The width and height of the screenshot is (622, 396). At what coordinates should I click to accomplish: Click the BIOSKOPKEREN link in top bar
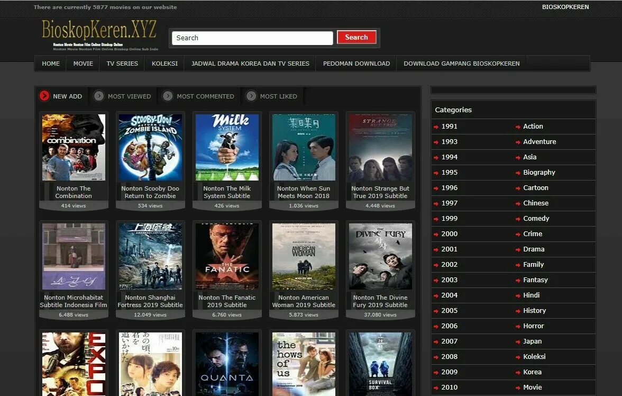coord(565,7)
